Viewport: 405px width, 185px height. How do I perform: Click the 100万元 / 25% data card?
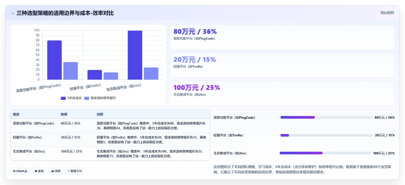coord(282,93)
